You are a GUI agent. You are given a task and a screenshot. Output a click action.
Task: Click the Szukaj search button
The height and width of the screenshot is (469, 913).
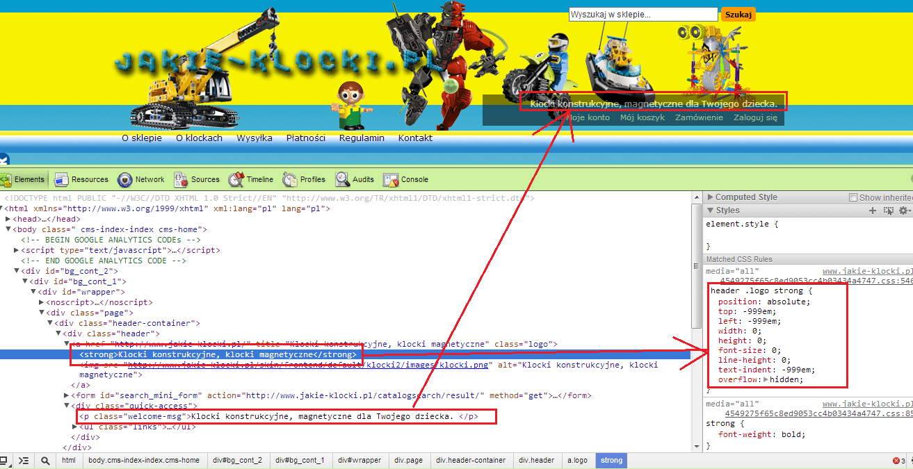pyautogui.click(x=738, y=14)
